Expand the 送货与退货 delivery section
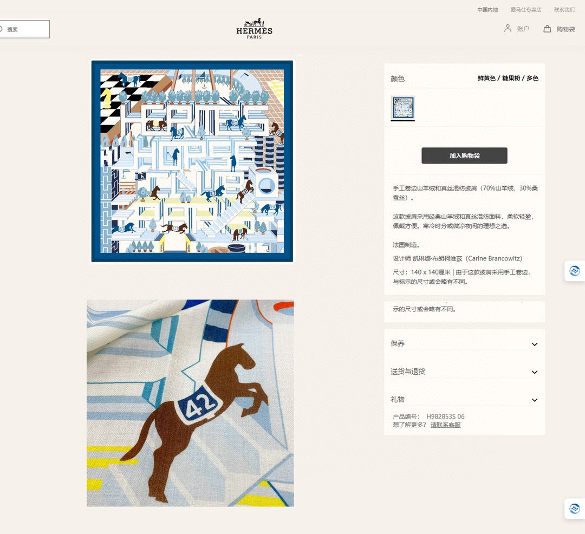 click(464, 372)
